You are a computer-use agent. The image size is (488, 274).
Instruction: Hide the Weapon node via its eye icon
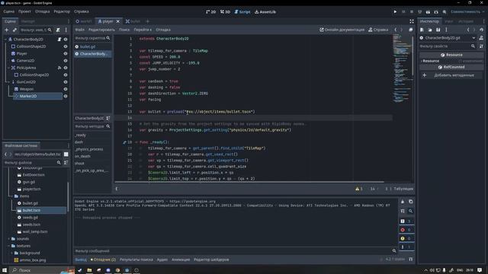(66, 89)
